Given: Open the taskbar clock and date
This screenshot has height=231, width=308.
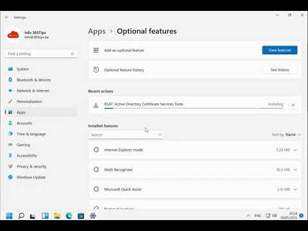Looking at the screenshot, I should (x=289, y=216).
